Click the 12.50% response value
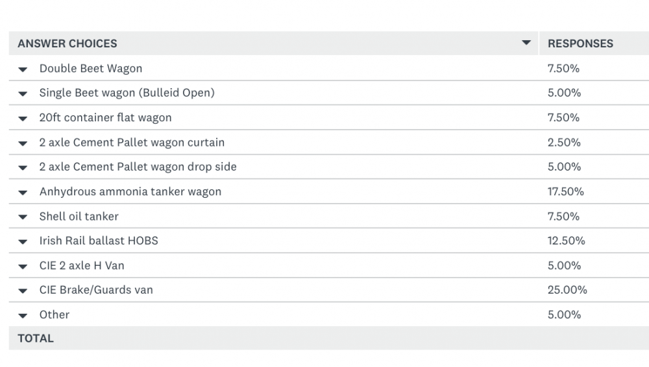This screenshot has height=367, width=649. coord(566,241)
